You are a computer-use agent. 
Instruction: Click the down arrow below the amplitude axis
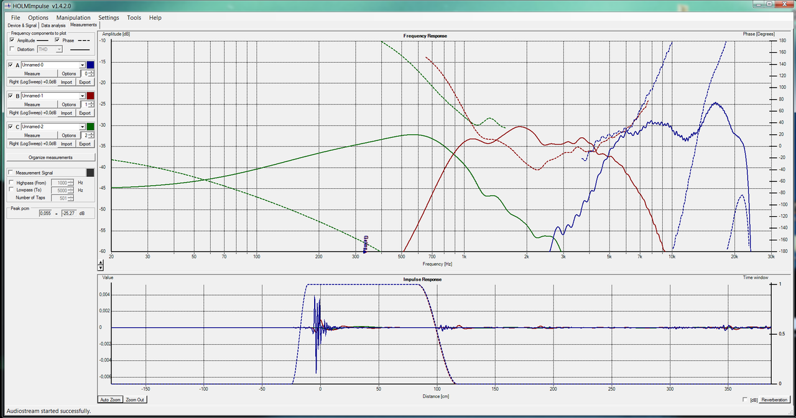pyautogui.click(x=101, y=268)
